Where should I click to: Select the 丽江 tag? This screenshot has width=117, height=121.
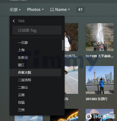35,65
